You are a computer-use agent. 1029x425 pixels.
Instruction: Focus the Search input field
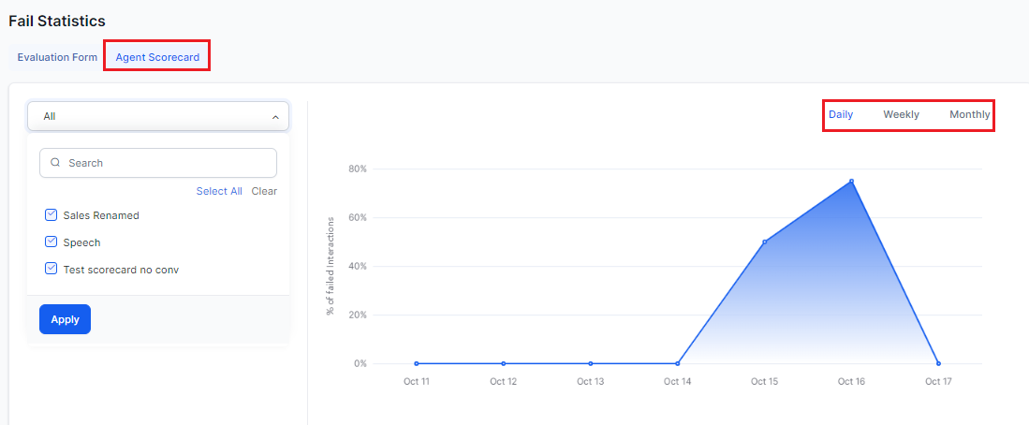[x=158, y=163]
